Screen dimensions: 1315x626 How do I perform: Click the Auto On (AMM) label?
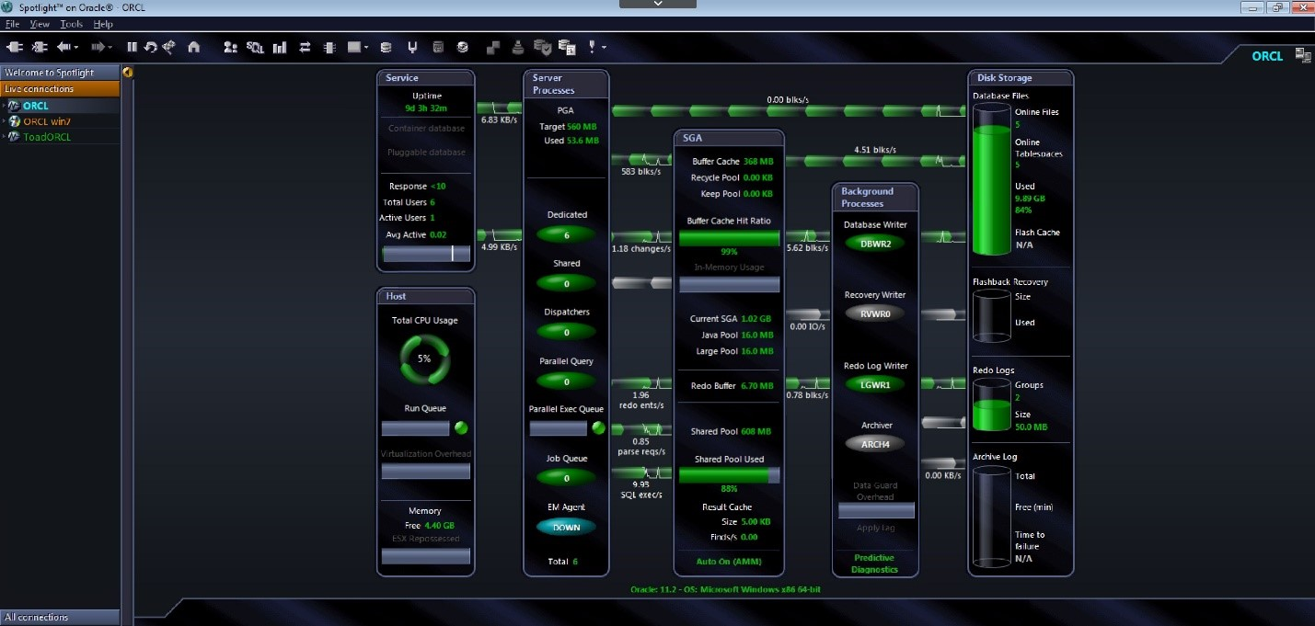728,561
